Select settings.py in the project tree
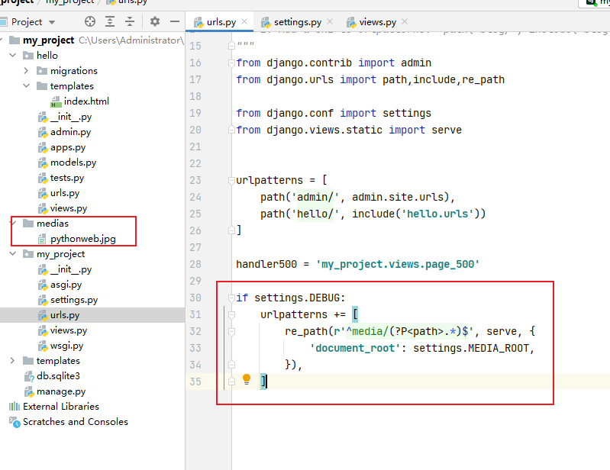The image size is (610, 470). (68, 300)
